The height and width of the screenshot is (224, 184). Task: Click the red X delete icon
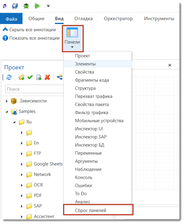(47, 77)
